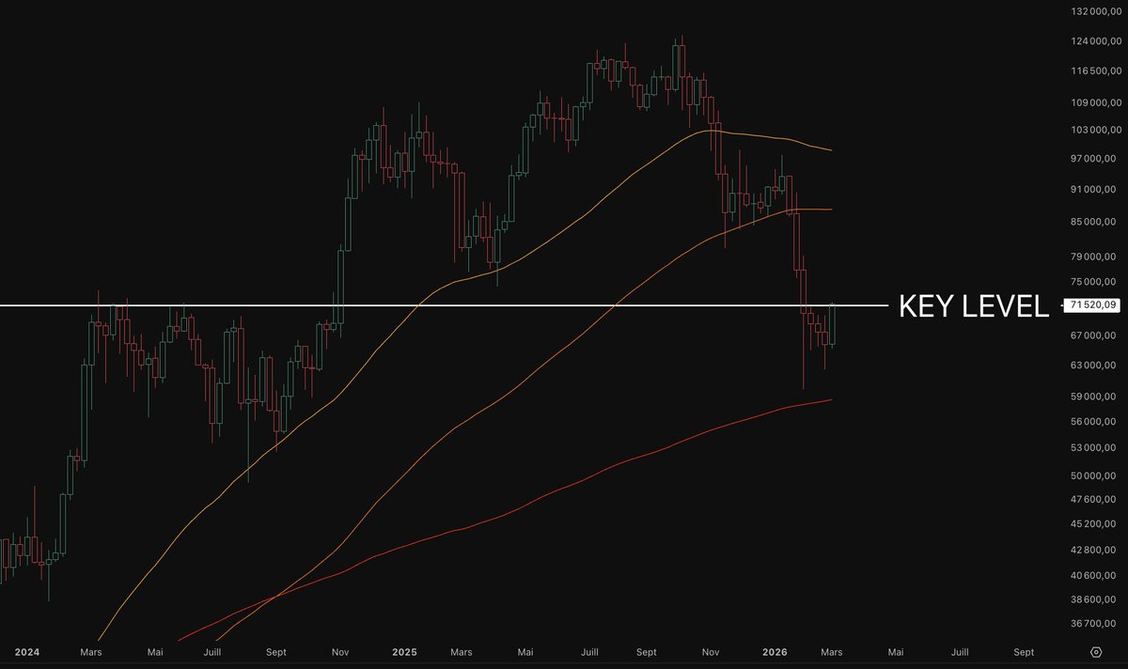Viewport: 1128px width, 669px height.
Task: Click the 2026 year label on time axis
Action: click(775, 652)
